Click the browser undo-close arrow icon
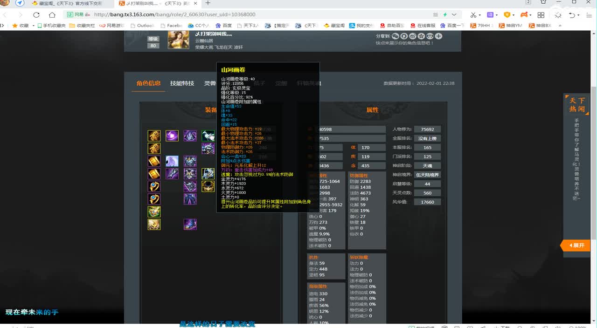This screenshot has width=597, height=328. pos(572,14)
